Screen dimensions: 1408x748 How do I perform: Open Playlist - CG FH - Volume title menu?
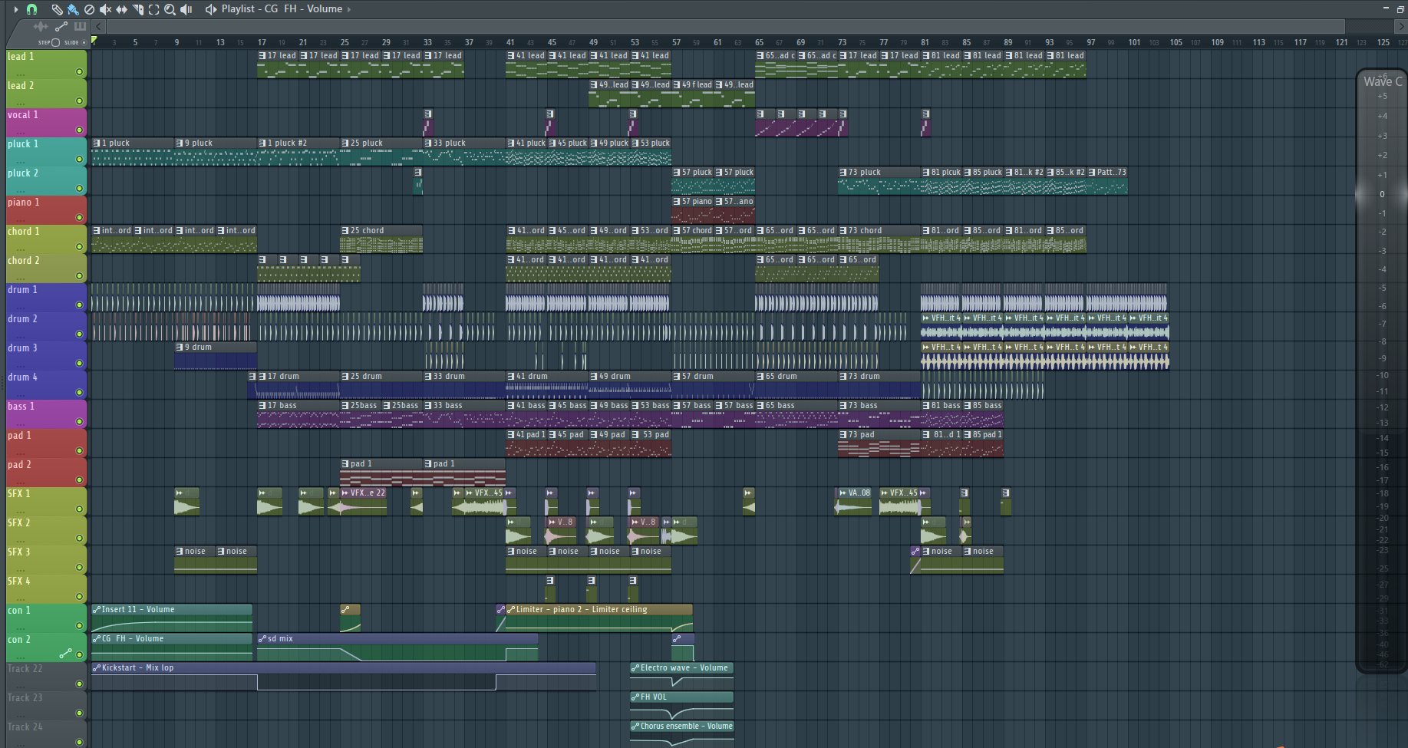coord(282,9)
